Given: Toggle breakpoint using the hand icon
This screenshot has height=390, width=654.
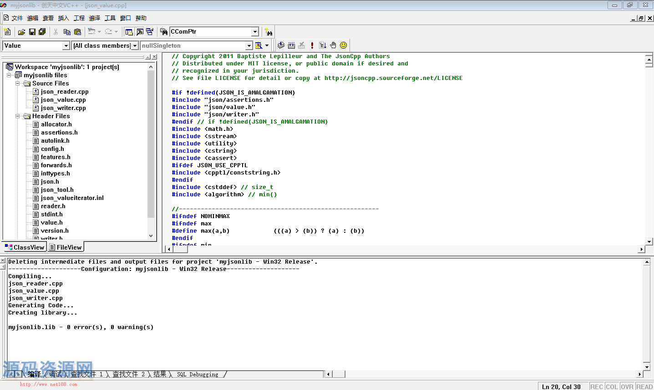Looking at the screenshot, I should tap(333, 45).
